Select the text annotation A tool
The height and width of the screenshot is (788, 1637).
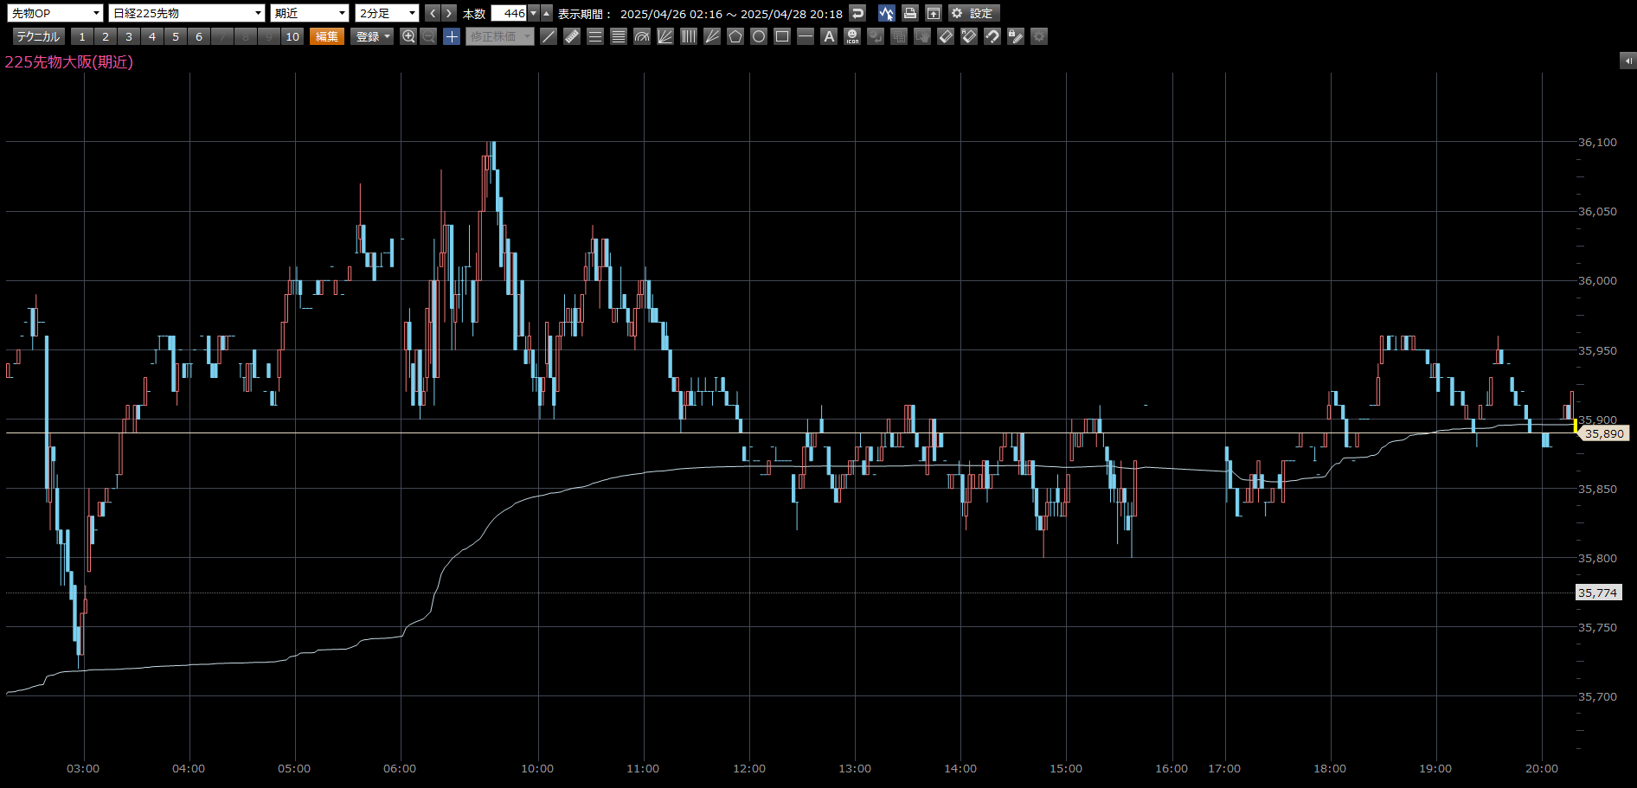point(829,36)
